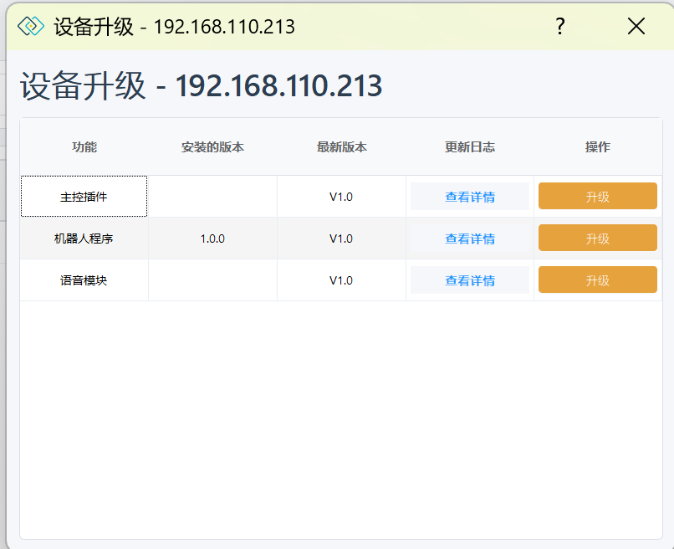Select the 主控插件 cell
Viewport: 674px width, 549px height.
pos(84,197)
